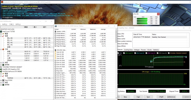Viewport: 191px width, 100px height.
Task: Collapse 溫度 under Intel Core i7 6700
Action: 1,36
